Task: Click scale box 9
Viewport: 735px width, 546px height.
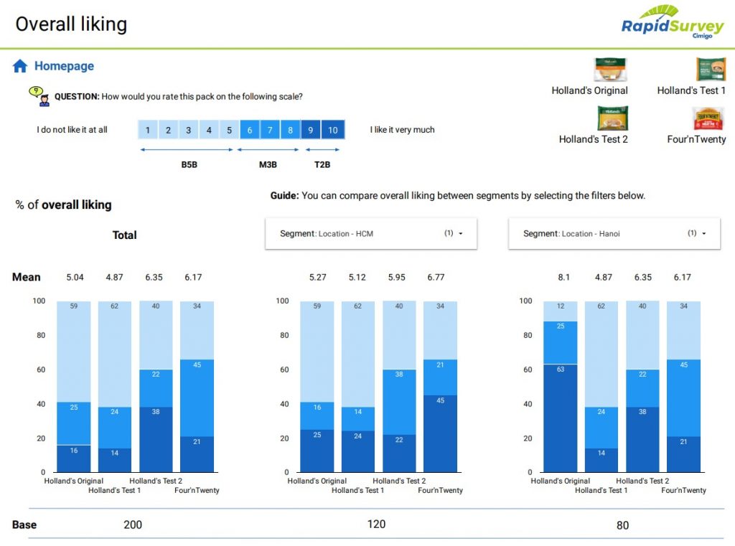Action: pyautogui.click(x=310, y=130)
